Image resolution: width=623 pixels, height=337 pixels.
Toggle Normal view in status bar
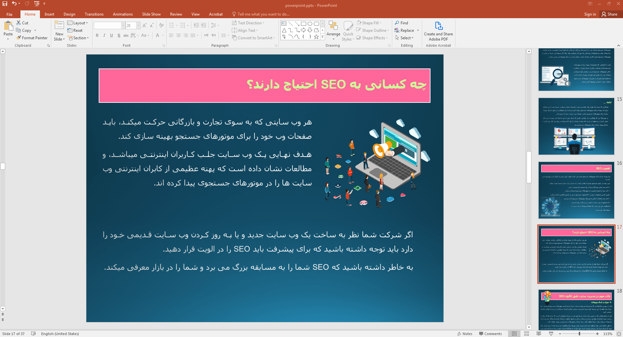[514, 333]
